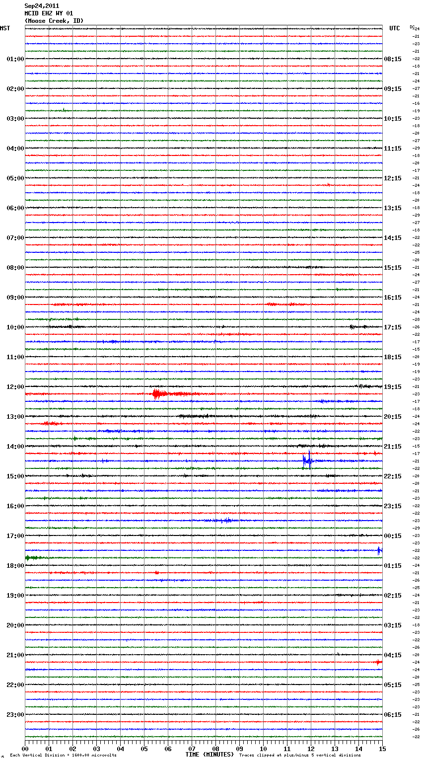422x762 pixels.
Task: Click the large red seismic burst after 12:00 MST
Action: [157, 394]
